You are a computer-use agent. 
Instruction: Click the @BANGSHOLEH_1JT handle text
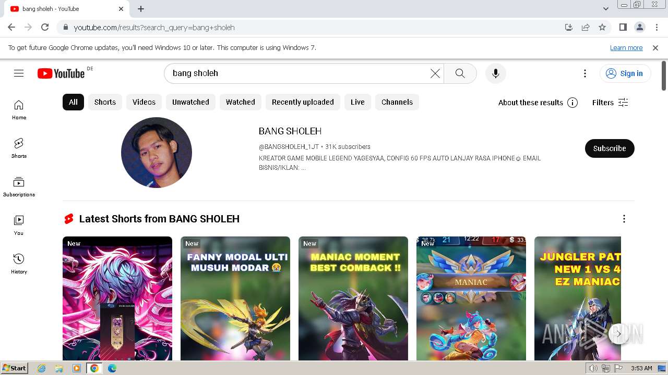click(289, 147)
